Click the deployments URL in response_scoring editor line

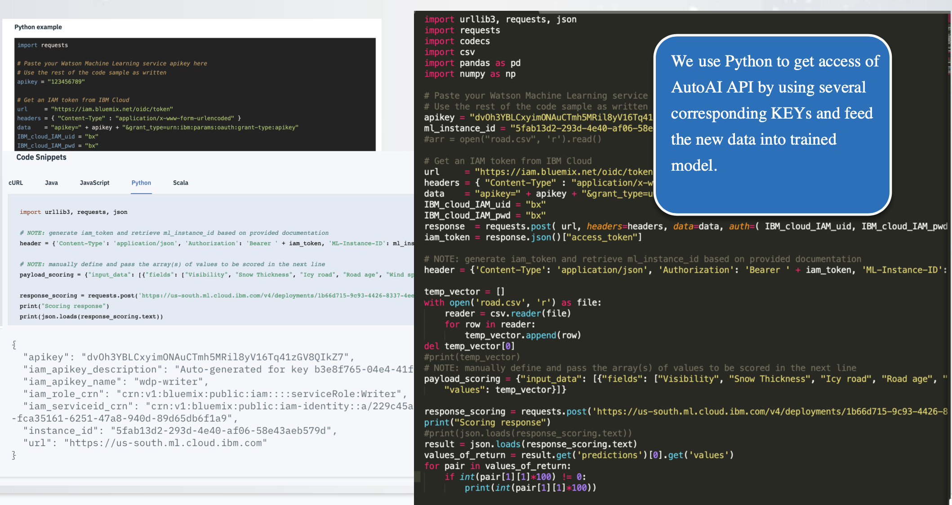click(771, 412)
